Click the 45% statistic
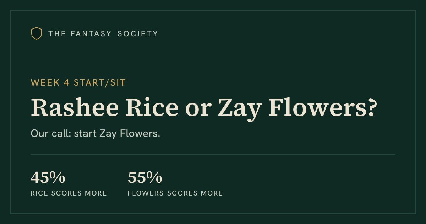The height and width of the screenshot is (224, 426). [x=48, y=177]
